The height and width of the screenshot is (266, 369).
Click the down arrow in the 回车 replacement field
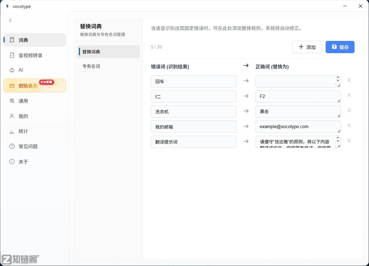coord(338,80)
